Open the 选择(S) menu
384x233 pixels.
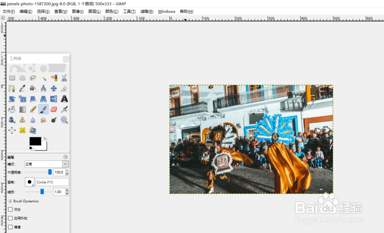click(x=43, y=12)
